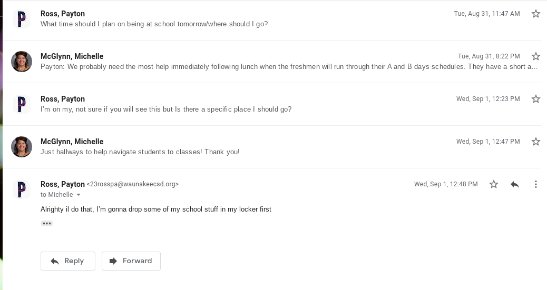Screen dimensions: 547x290
Task: Click the Reply button
Action: tap(67, 261)
